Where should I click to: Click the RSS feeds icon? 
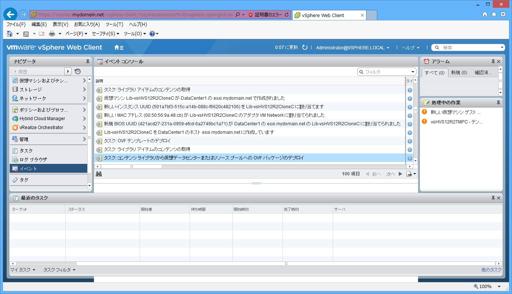point(26,34)
